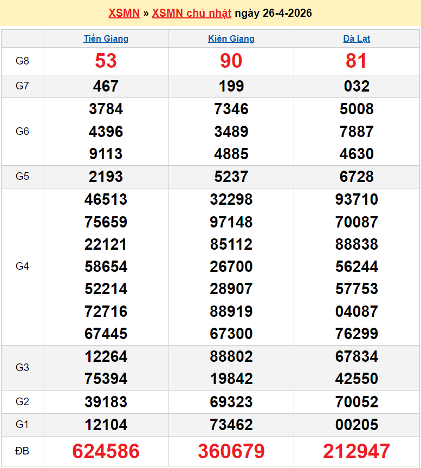Select Tiền Giang G5 number 2193

click(106, 177)
